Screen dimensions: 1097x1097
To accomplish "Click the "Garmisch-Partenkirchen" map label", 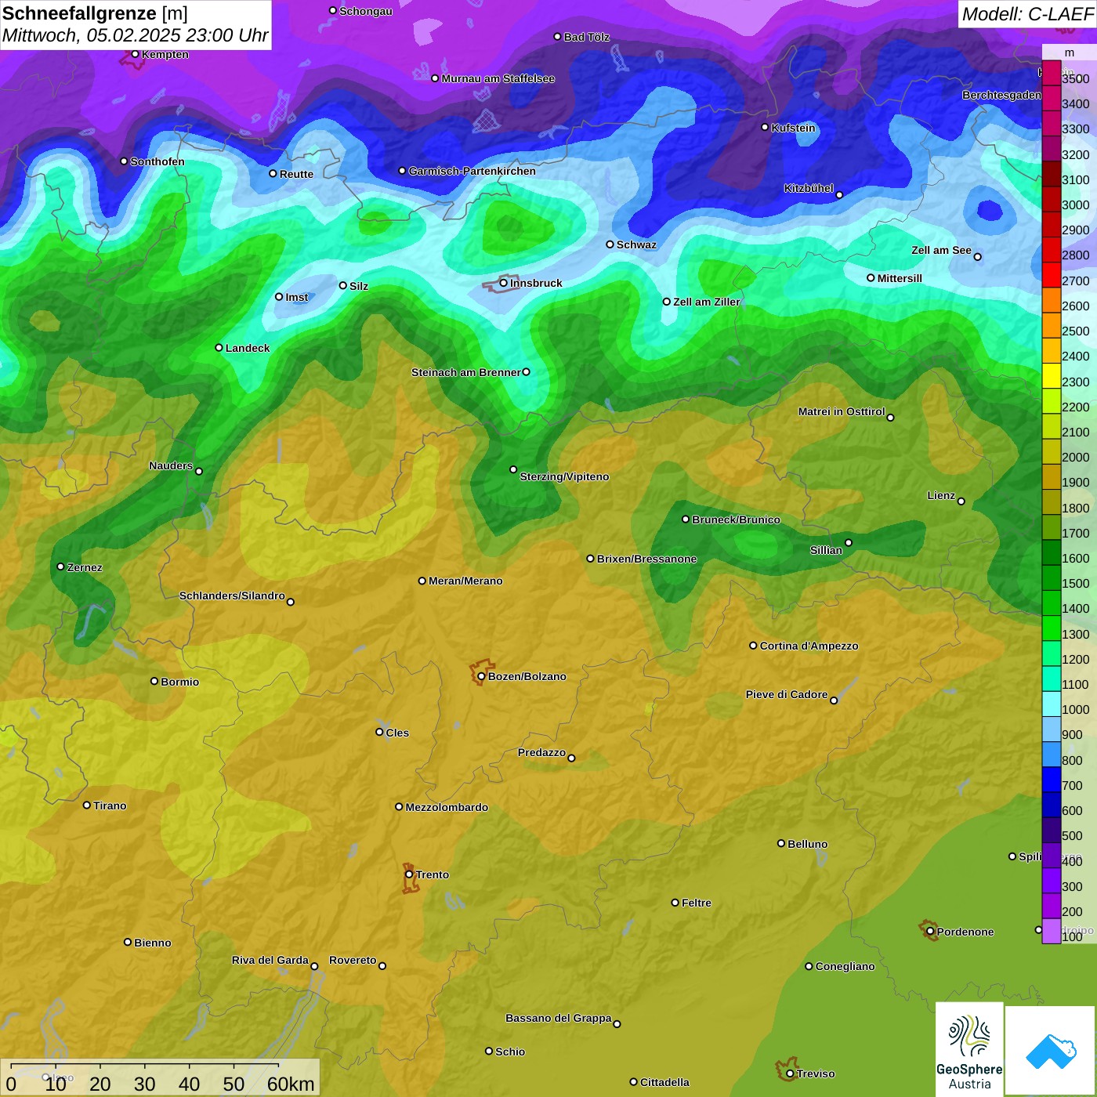I will pos(472,171).
